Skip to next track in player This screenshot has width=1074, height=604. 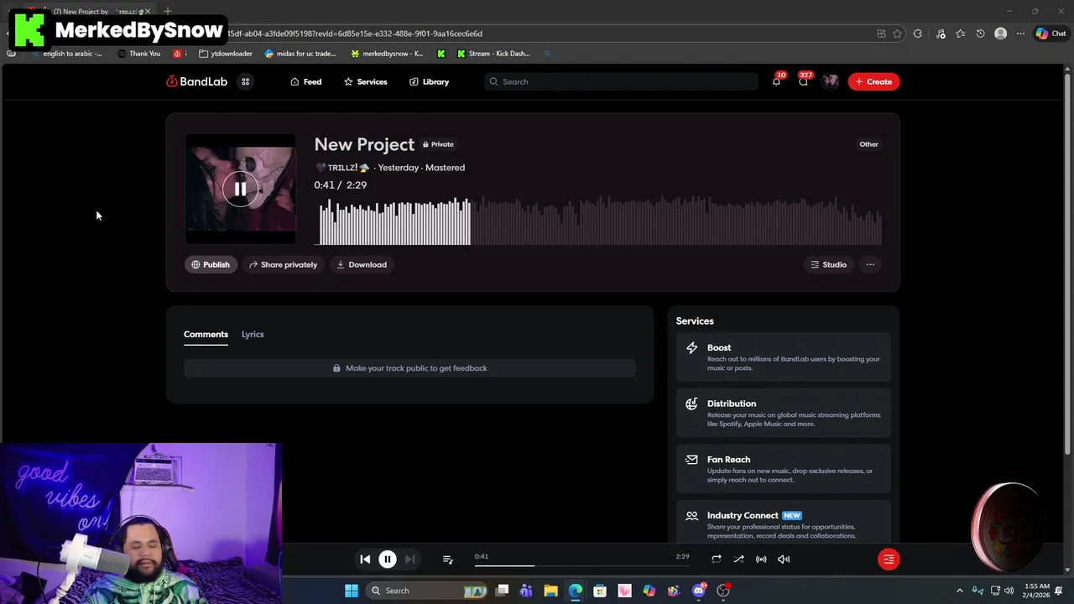(409, 559)
